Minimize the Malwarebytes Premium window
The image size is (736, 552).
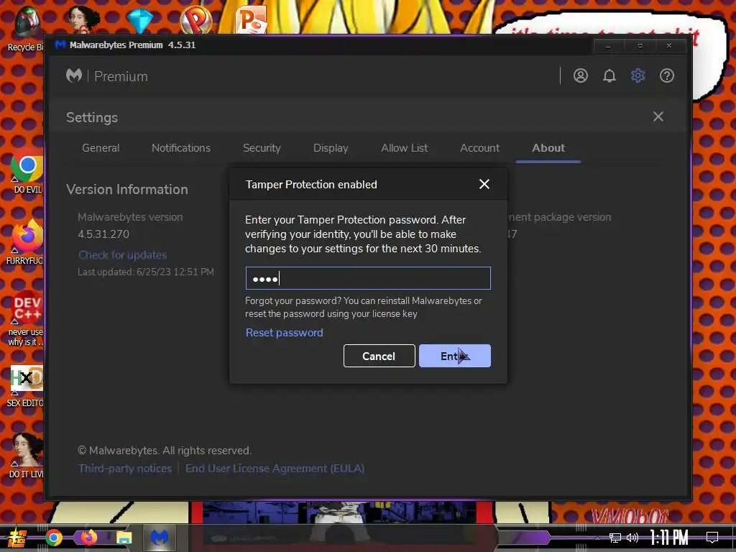point(608,46)
